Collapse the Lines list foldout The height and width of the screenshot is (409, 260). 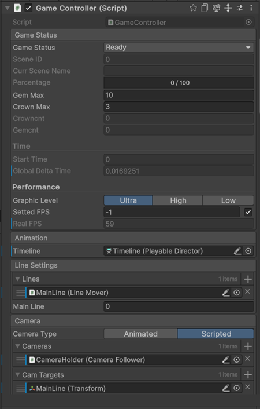click(x=17, y=279)
